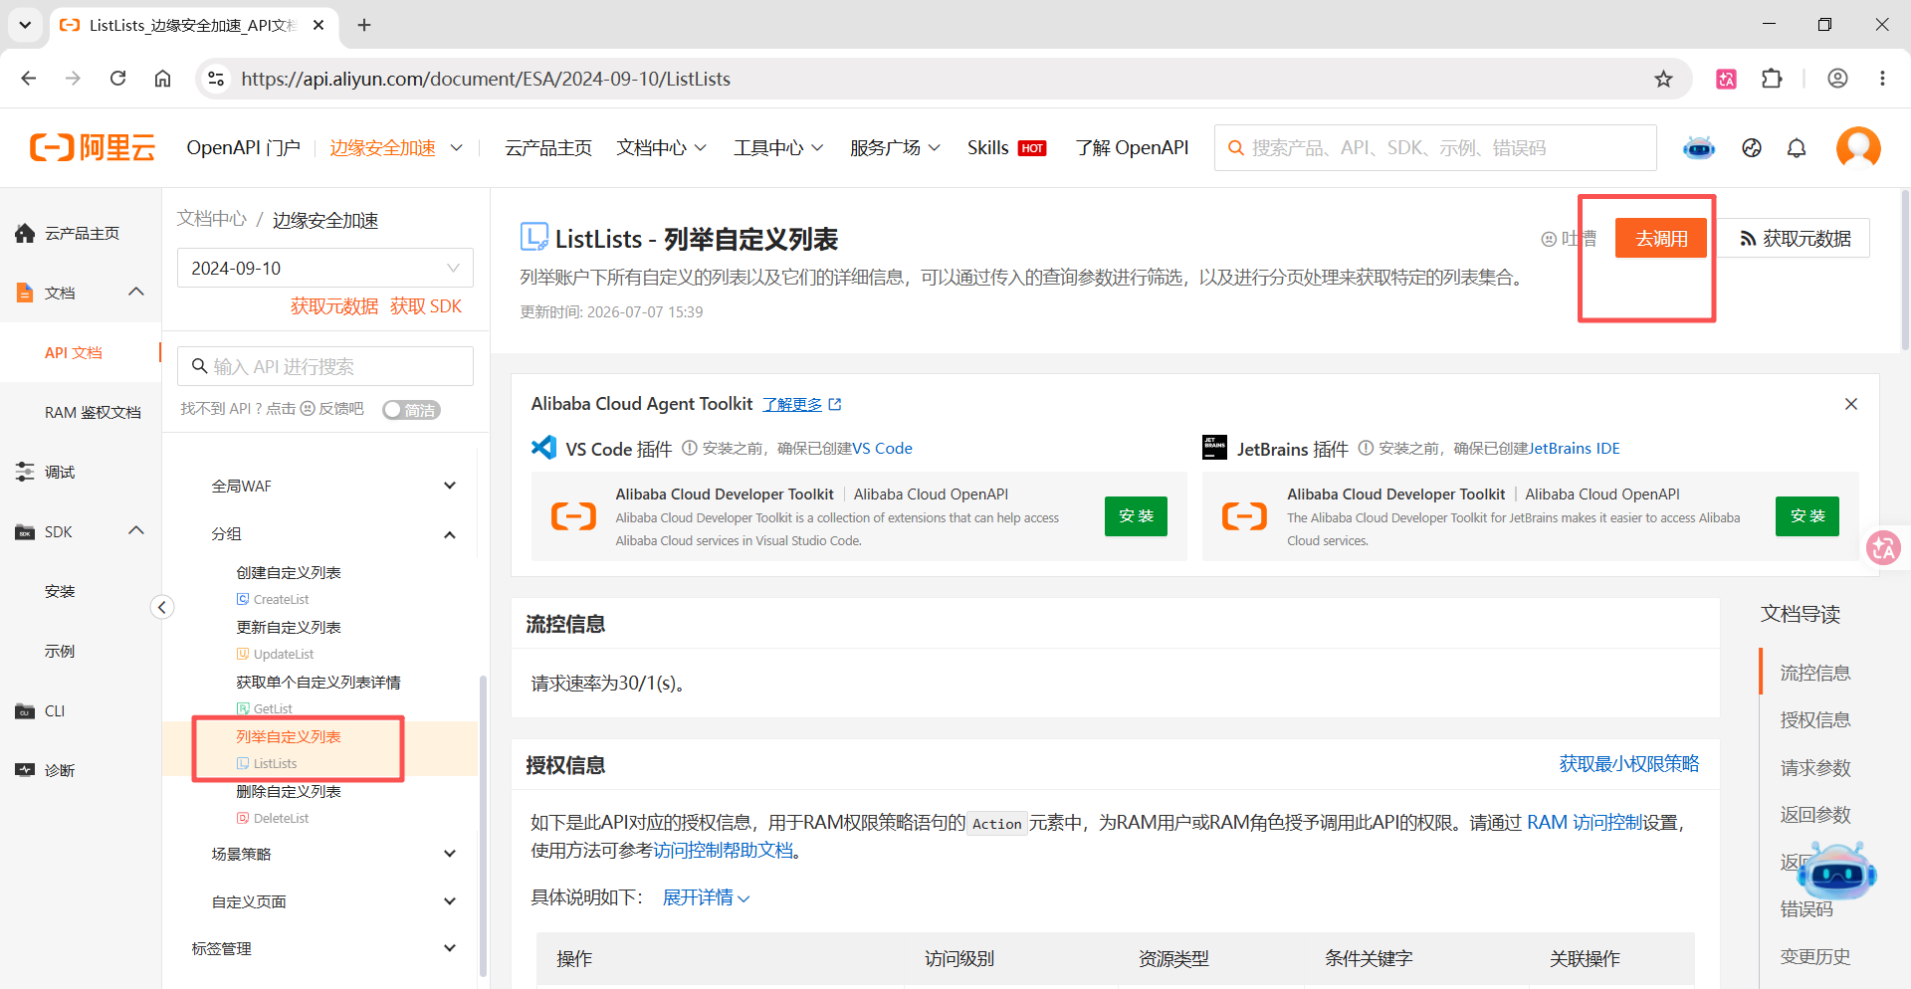Screen dimensions: 1911x989
Task: Open the Chrome three-dot menu
Action: click(x=1882, y=79)
